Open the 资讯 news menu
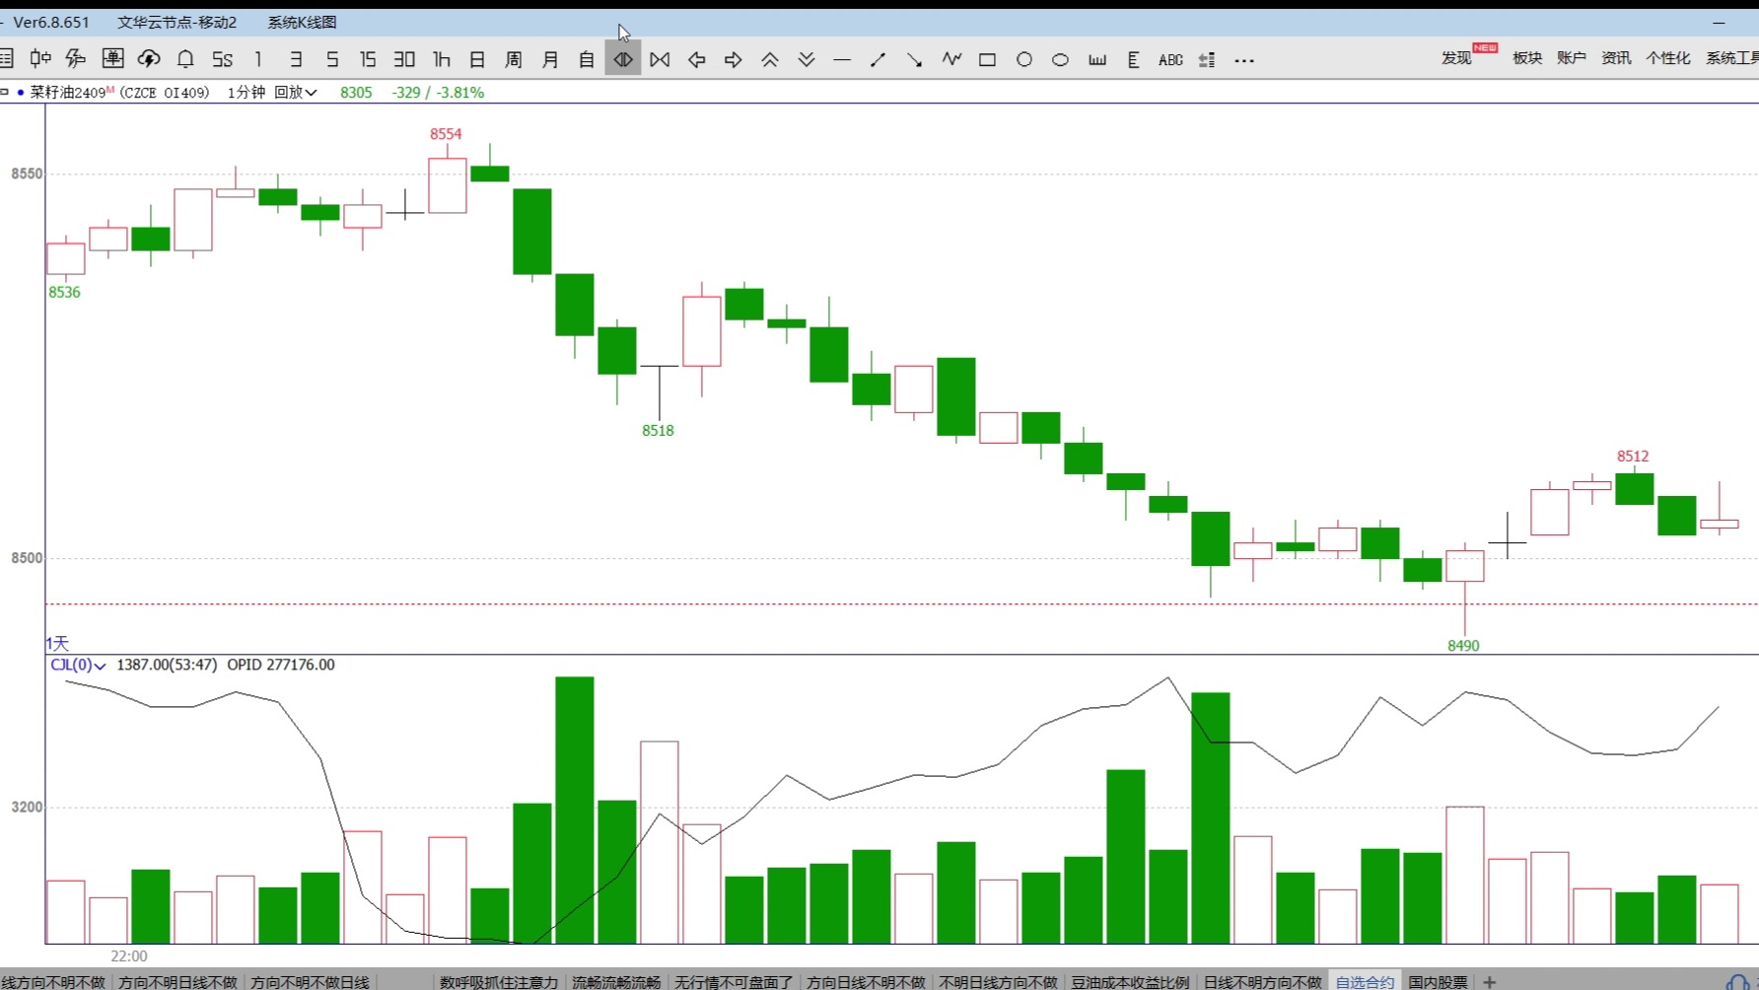 [x=1616, y=58]
